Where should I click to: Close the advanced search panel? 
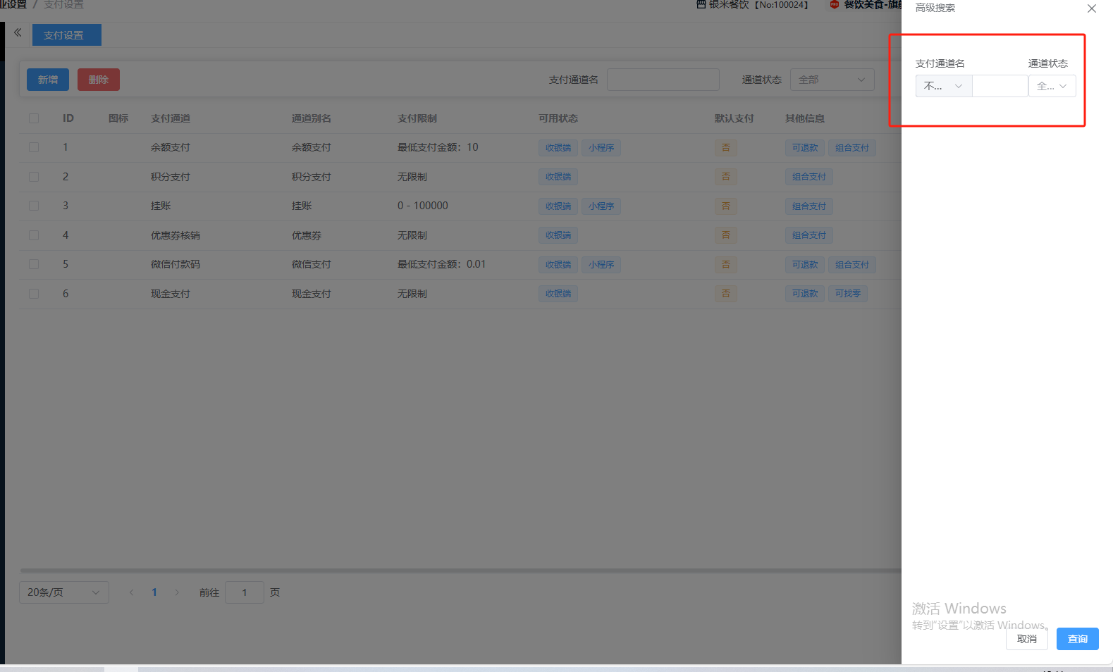pyautogui.click(x=1091, y=8)
